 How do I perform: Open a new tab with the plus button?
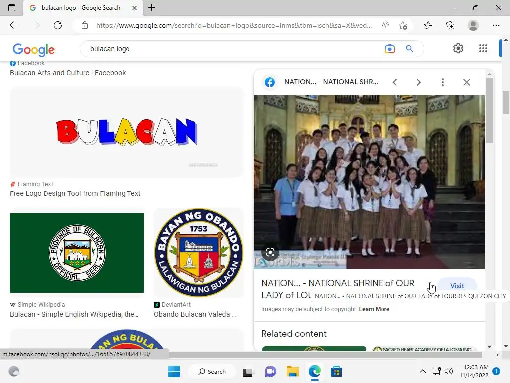point(151,8)
